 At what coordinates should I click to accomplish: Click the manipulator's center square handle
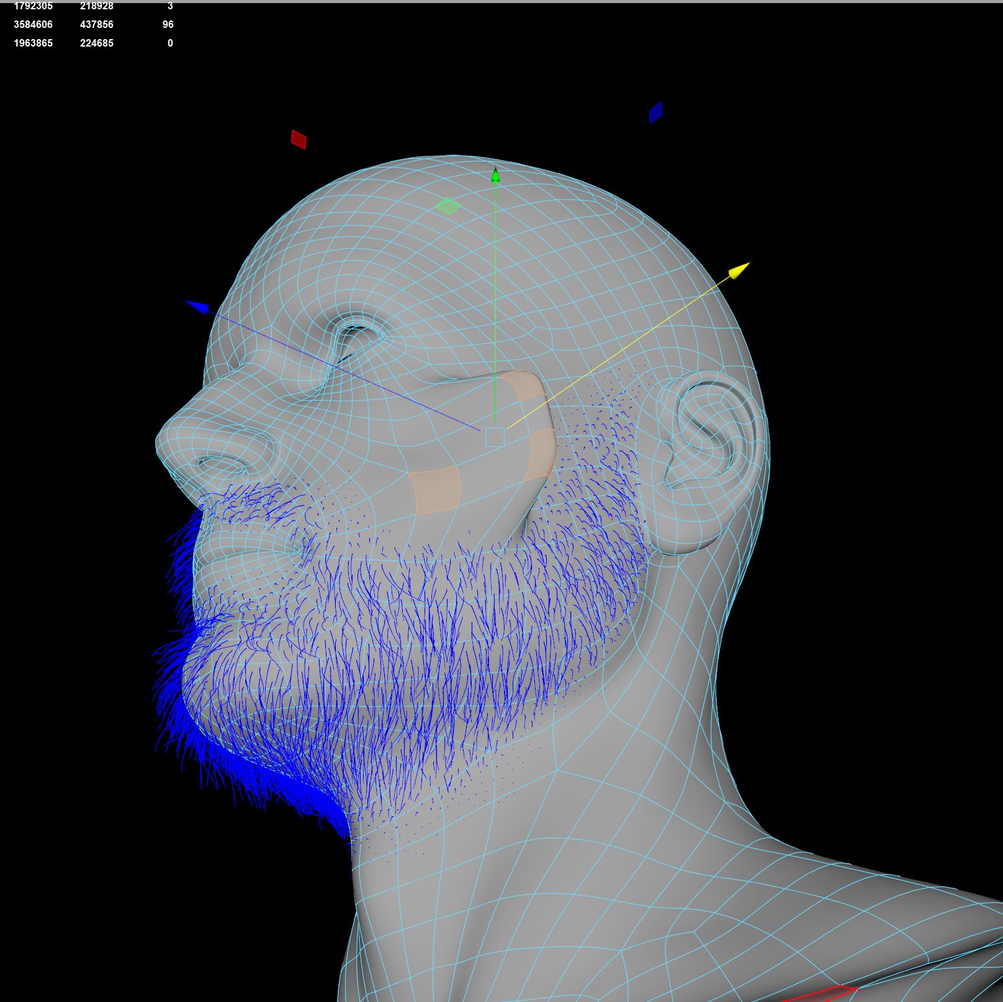pyautogui.click(x=495, y=437)
